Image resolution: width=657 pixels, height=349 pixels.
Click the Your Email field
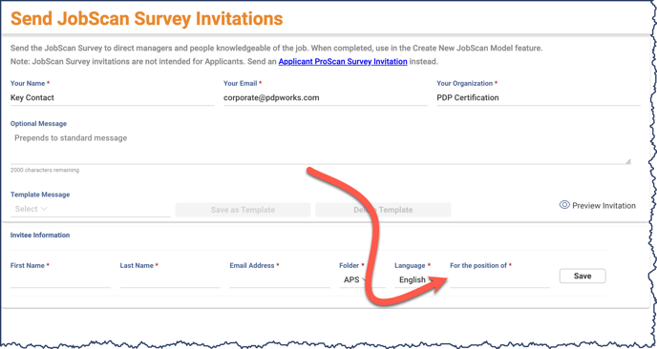326,98
